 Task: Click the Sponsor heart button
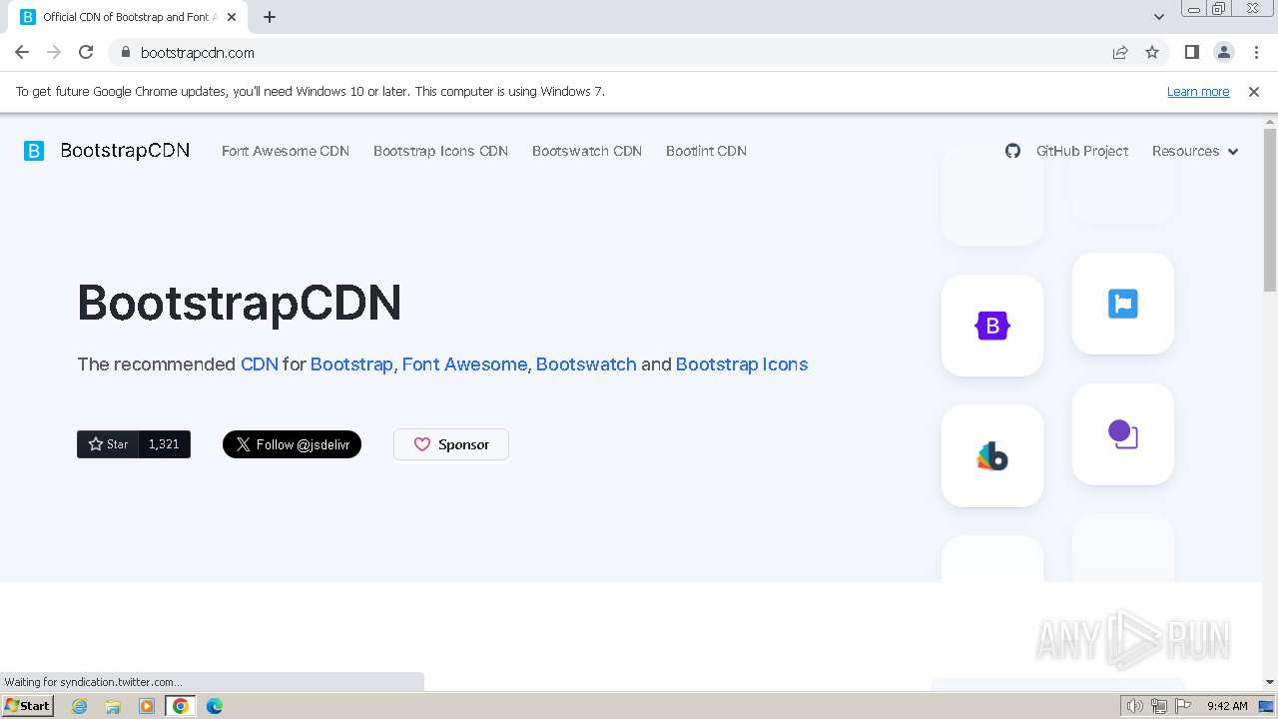tap(451, 444)
